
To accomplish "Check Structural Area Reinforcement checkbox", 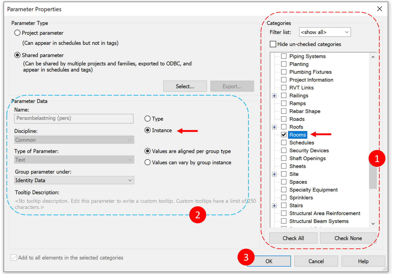I will (284, 213).
